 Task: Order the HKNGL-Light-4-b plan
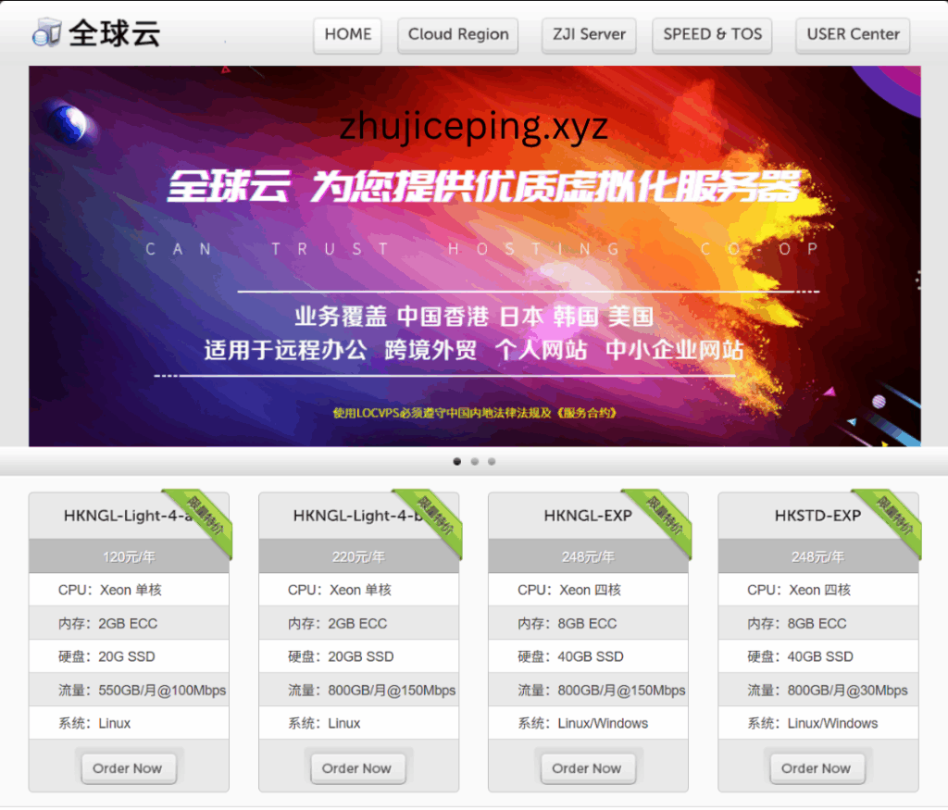(x=357, y=768)
